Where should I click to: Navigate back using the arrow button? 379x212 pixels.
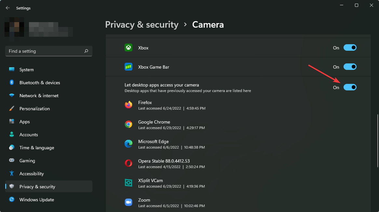tap(7, 8)
